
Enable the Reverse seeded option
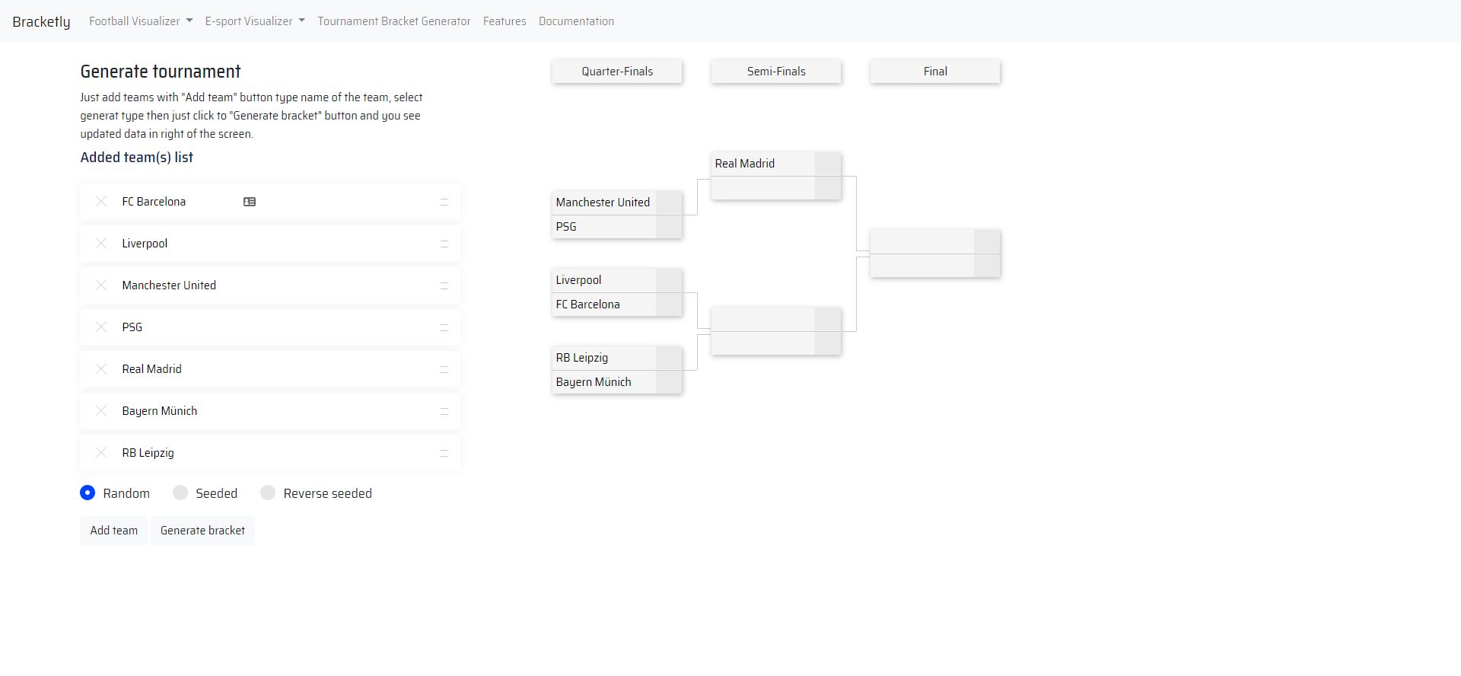click(268, 493)
